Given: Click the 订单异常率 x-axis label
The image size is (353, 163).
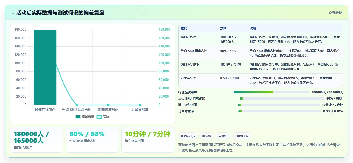Looking at the screenshot, I should click(140, 110).
